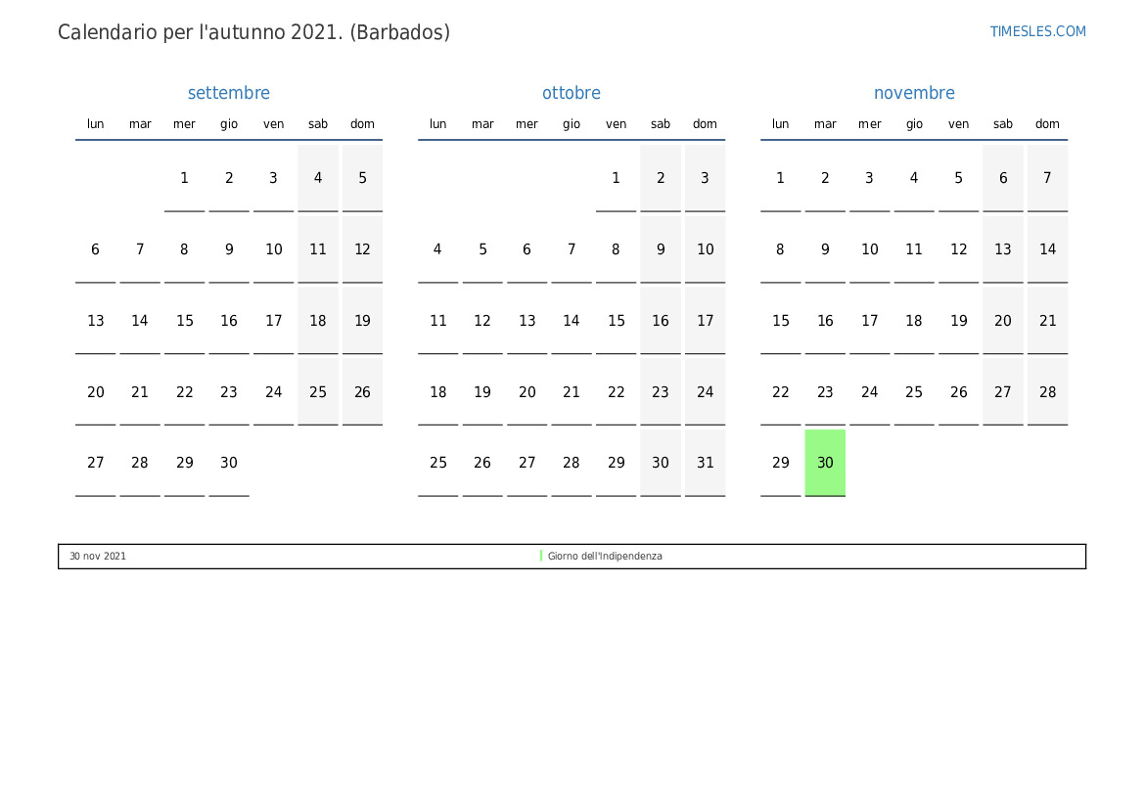The width and height of the screenshot is (1144, 809).
Task: Click the 'sab' header under ottobre
Action: tap(661, 124)
